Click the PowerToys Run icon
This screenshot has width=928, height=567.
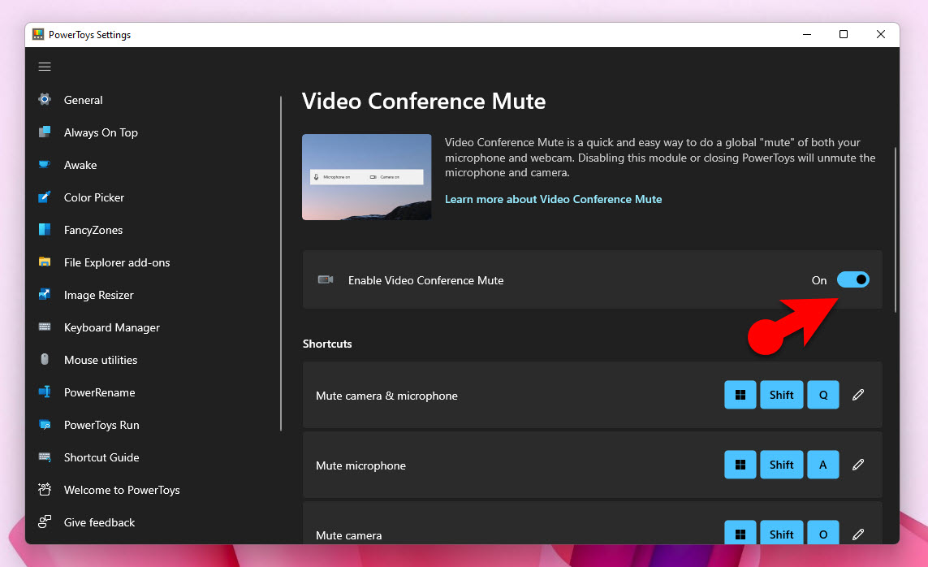45,424
